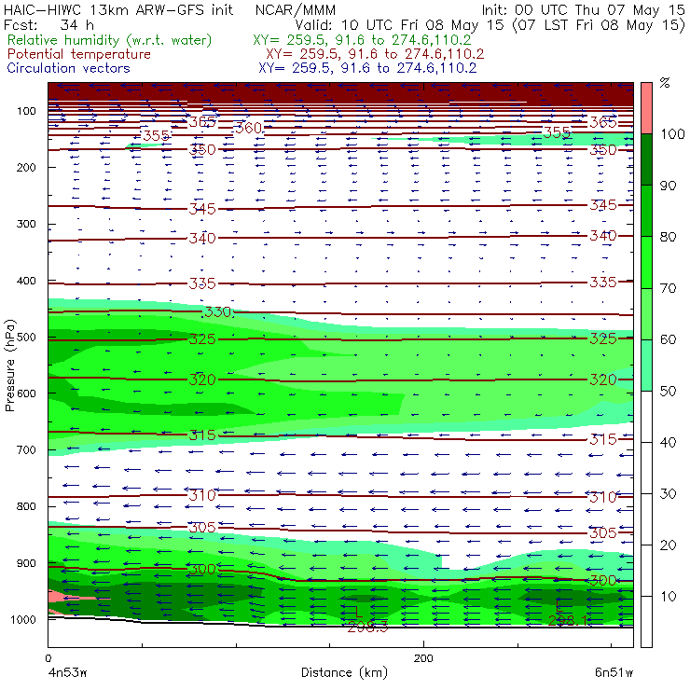The height and width of the screenshot is (690, 690).
Task: Click the '300' pressure axis tick label
Action: (26, 224)
